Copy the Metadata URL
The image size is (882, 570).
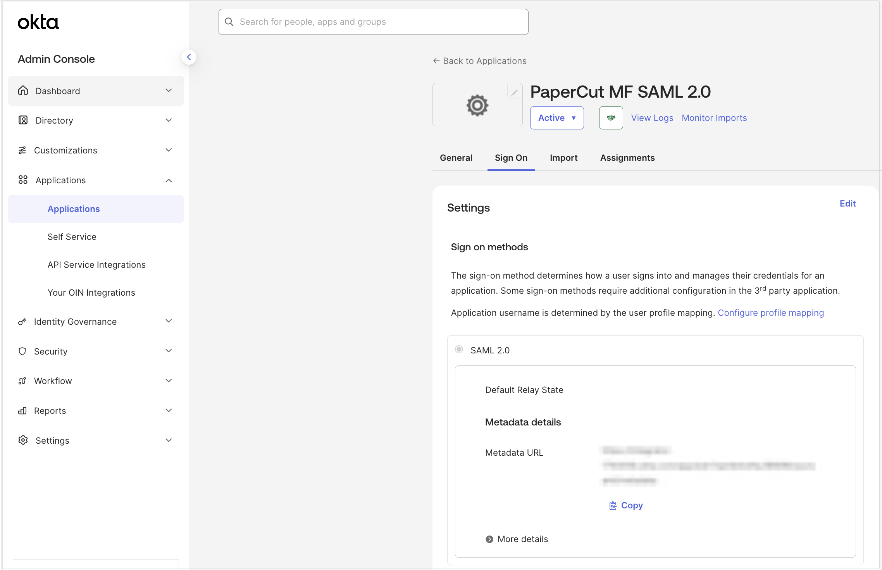[x=626, y=506]
